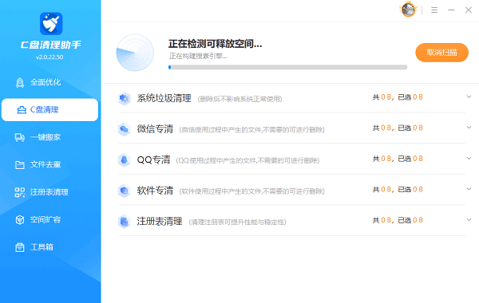Expand the 注册表清理 row chevron

[469, 220]
